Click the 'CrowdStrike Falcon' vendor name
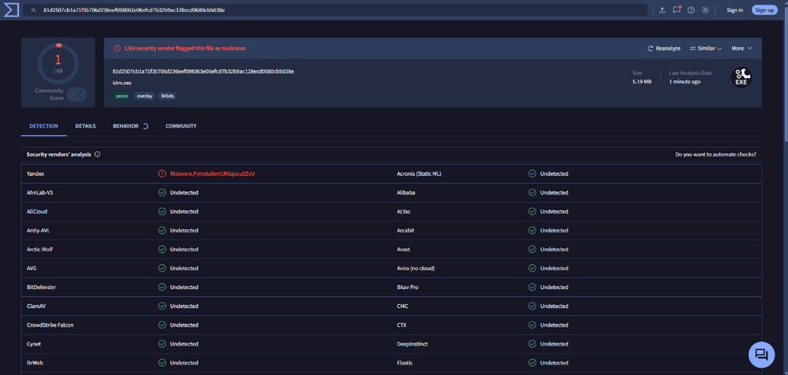 coord(50,325)
